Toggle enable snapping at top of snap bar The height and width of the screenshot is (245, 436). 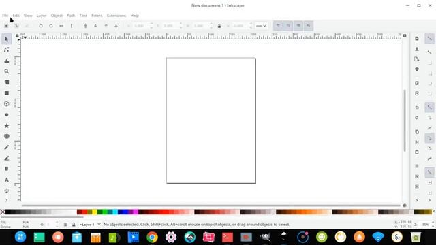[x=430, y=39]
